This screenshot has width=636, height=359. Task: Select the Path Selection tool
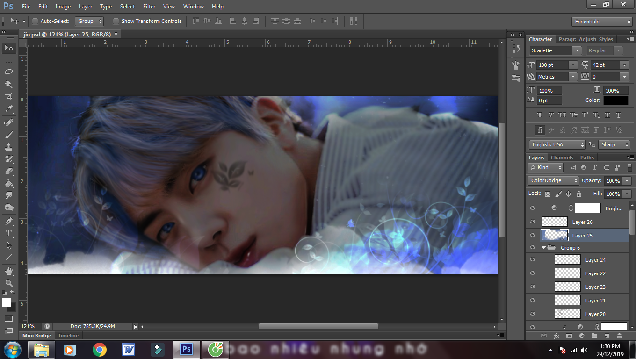click(9, 245)
